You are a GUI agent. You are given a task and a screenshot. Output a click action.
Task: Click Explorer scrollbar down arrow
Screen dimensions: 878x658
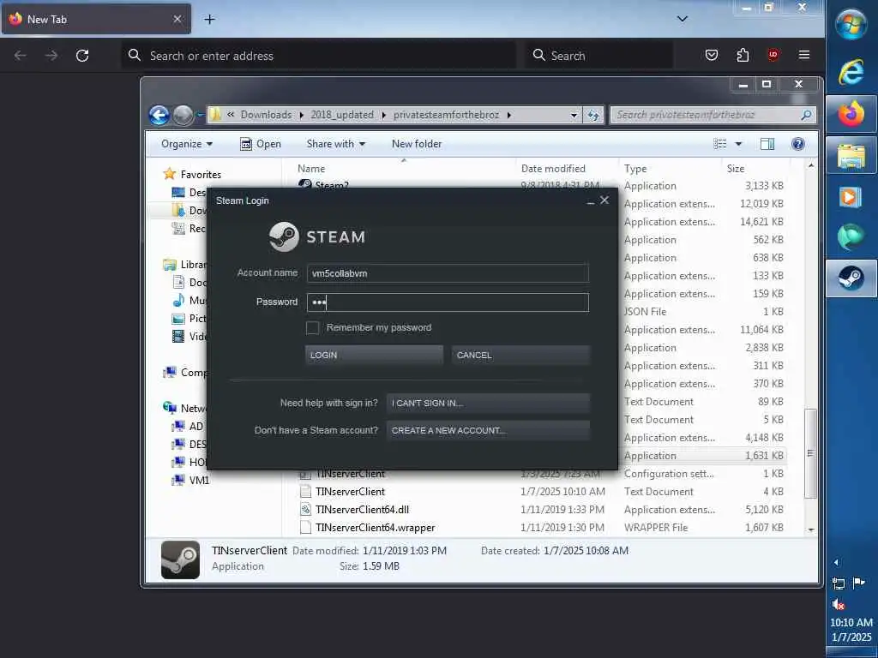point(810,529)
